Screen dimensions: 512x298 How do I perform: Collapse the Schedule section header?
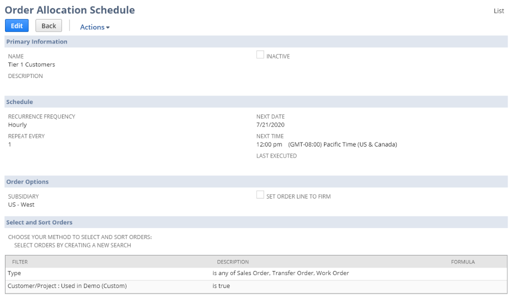coord(20,101)
